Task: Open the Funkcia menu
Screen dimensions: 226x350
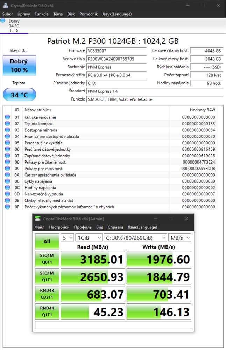Action: pos(41,14)
